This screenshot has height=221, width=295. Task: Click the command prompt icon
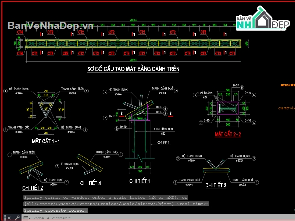pyautogui.click(x=25, y=218)
